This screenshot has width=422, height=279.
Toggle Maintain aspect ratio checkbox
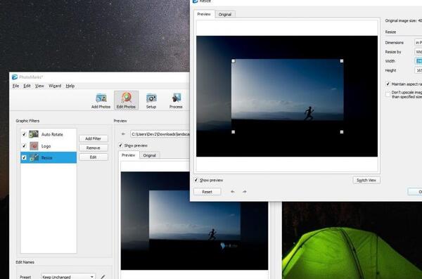tap(388, 84)
